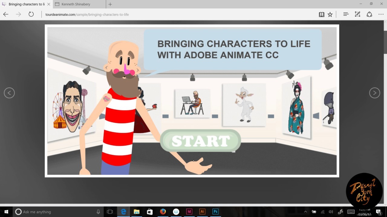The width and height of the screenshot is (387, 217).
Task: Open Photoshop from the taskbar
Action: pos(215,212)
